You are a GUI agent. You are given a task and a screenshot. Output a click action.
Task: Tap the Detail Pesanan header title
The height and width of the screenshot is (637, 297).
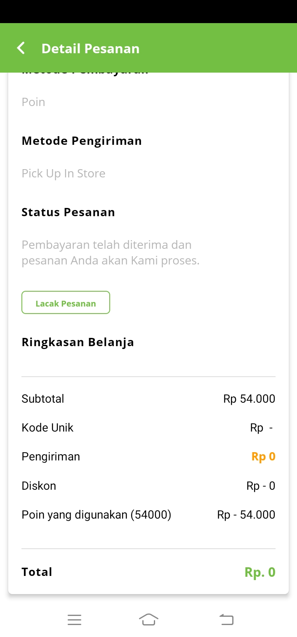pyautogui.click(x=90, y=49)
